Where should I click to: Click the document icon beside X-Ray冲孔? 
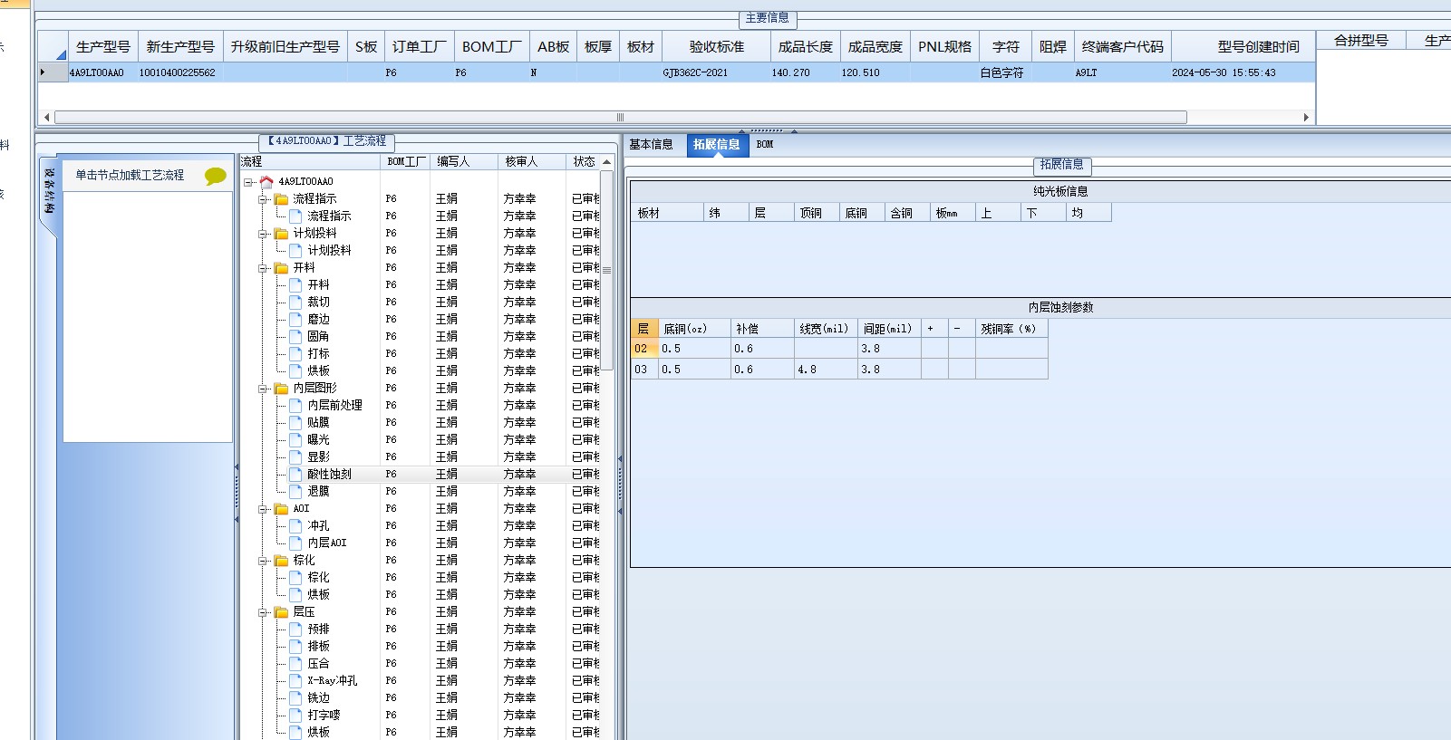(295, 680)
